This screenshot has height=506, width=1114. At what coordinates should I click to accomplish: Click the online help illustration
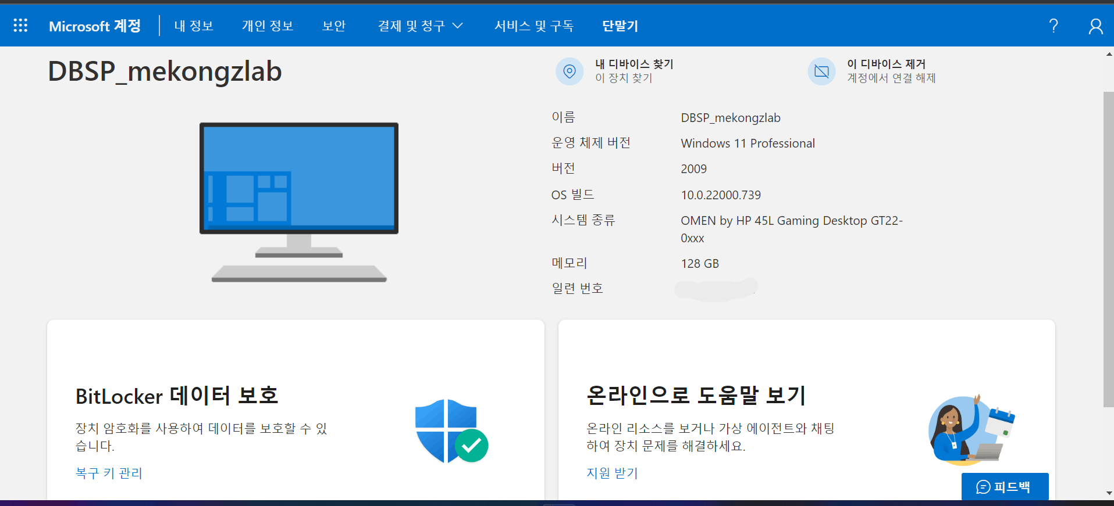coord(971,430)
